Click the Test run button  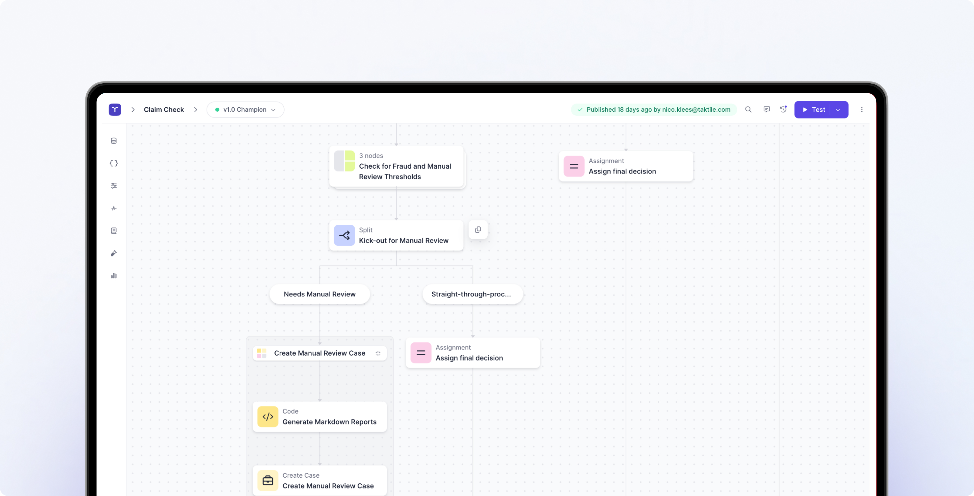coord(813,110)
